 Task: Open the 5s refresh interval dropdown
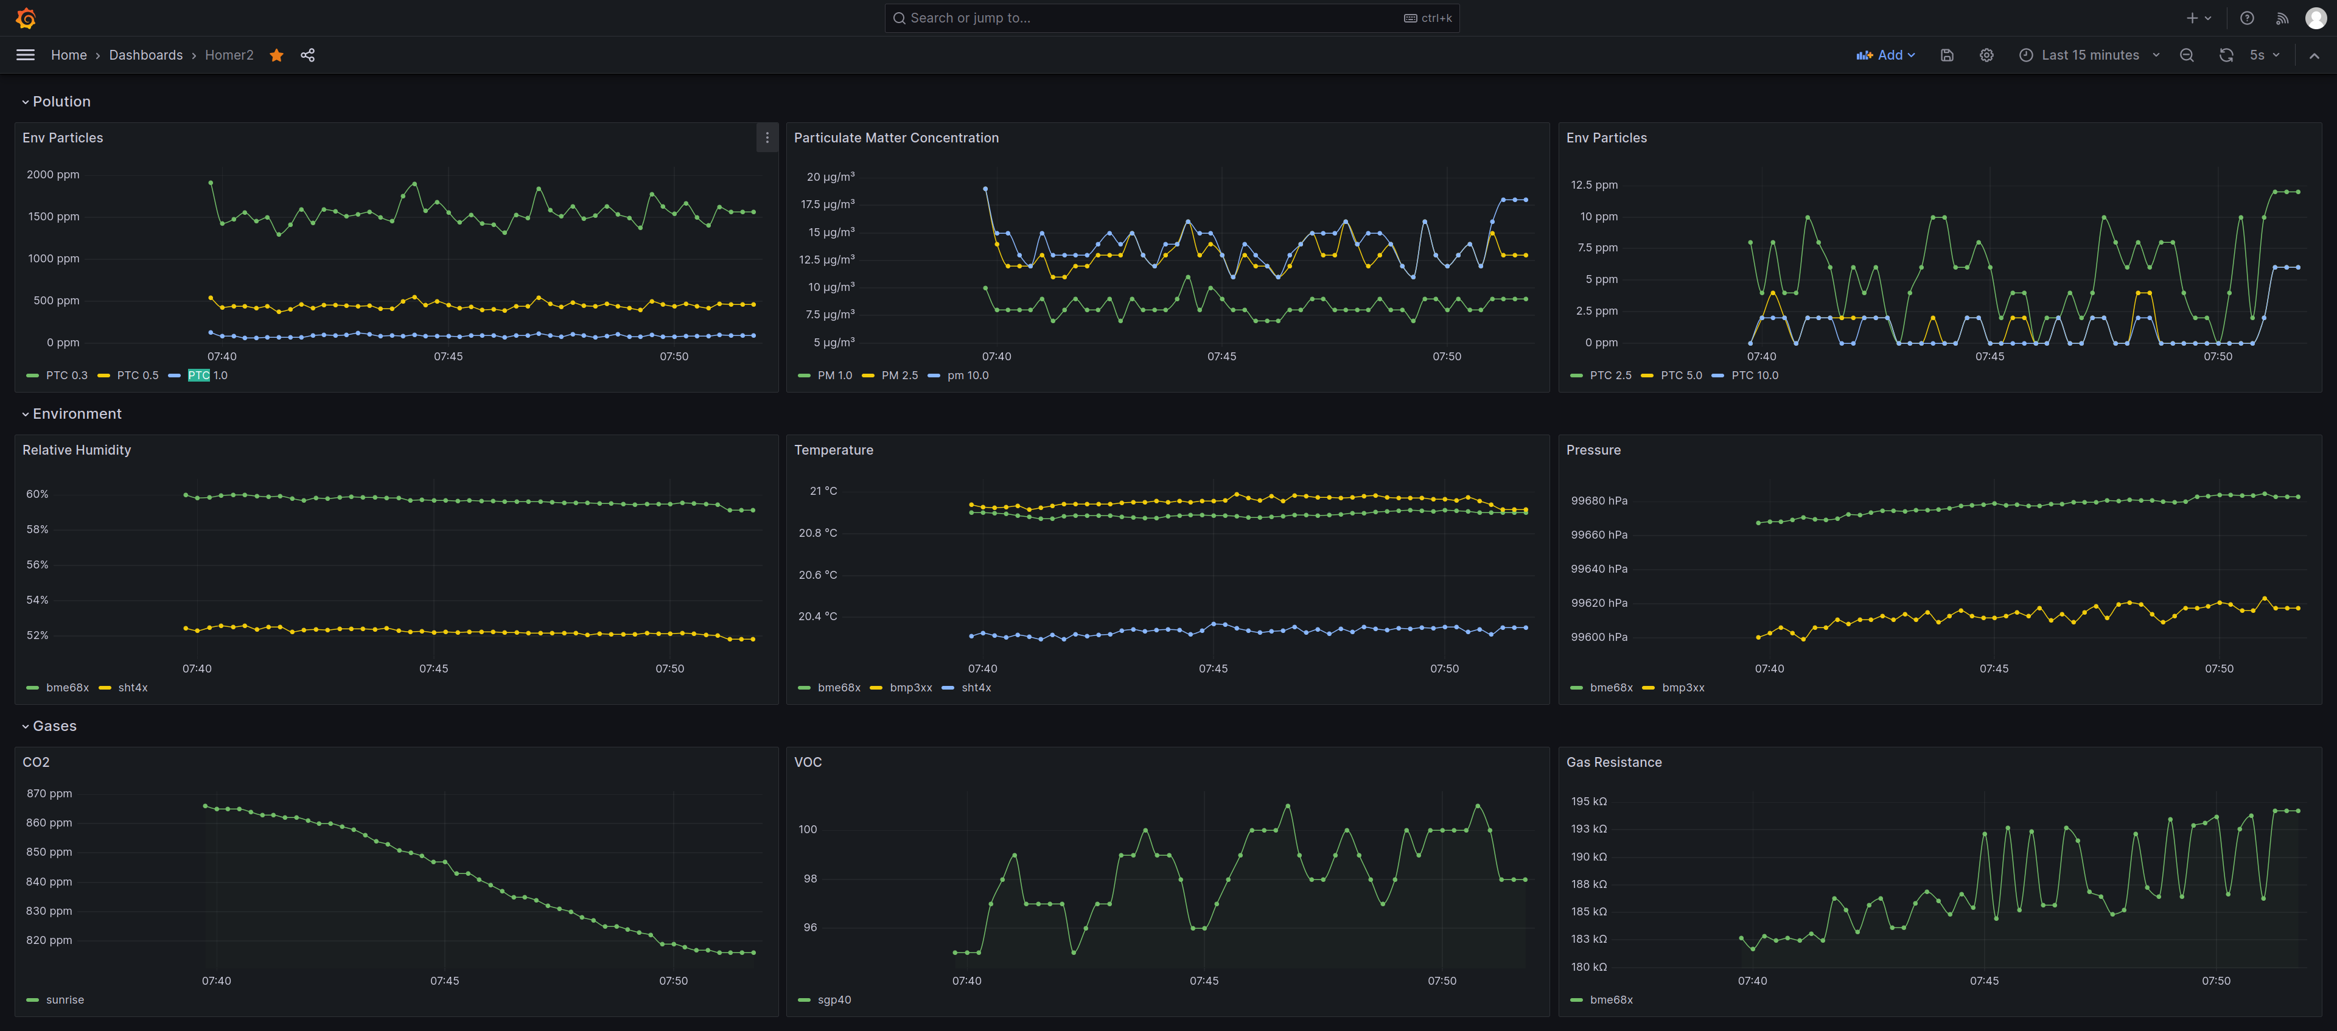(x=2265, y=55)
